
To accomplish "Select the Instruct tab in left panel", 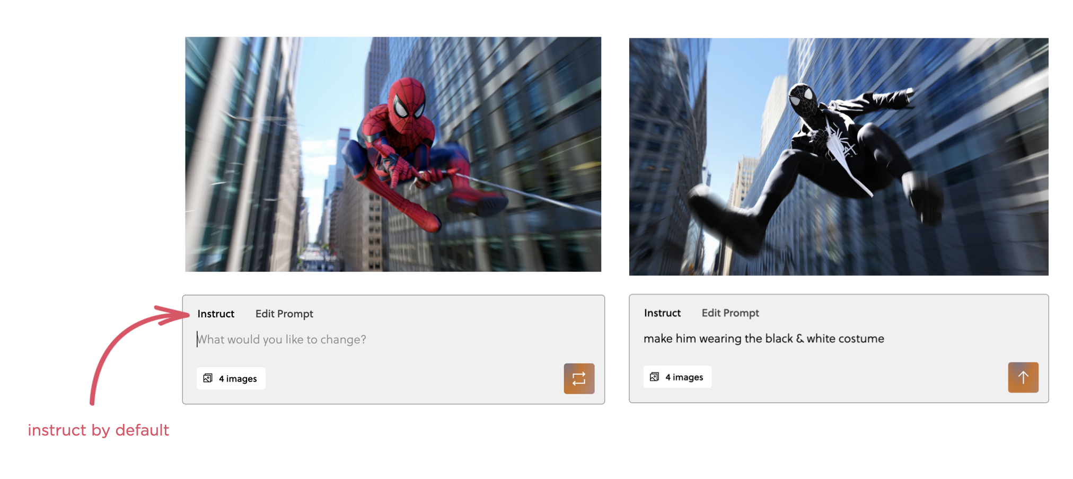I will click(216, 314).
